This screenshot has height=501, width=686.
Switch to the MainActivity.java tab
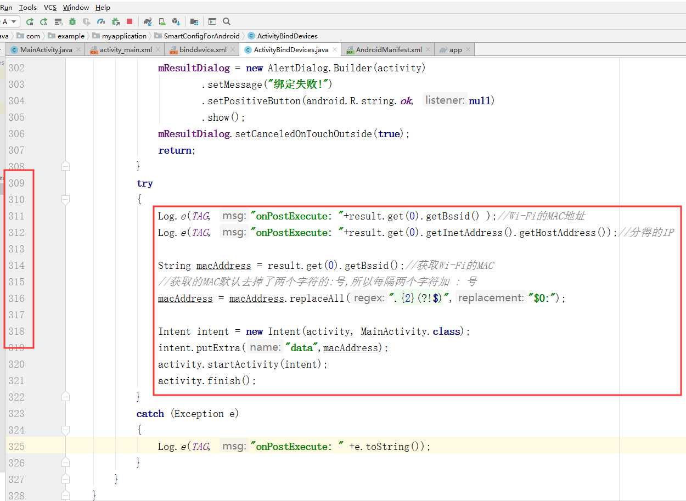coord(46,49)
